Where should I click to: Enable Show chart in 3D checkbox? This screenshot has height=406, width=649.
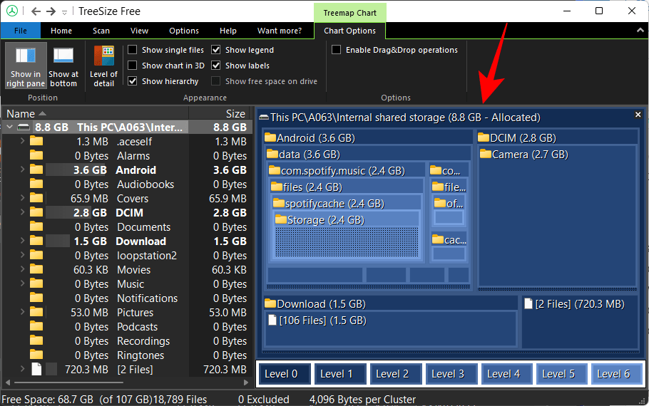coord(133,66)
